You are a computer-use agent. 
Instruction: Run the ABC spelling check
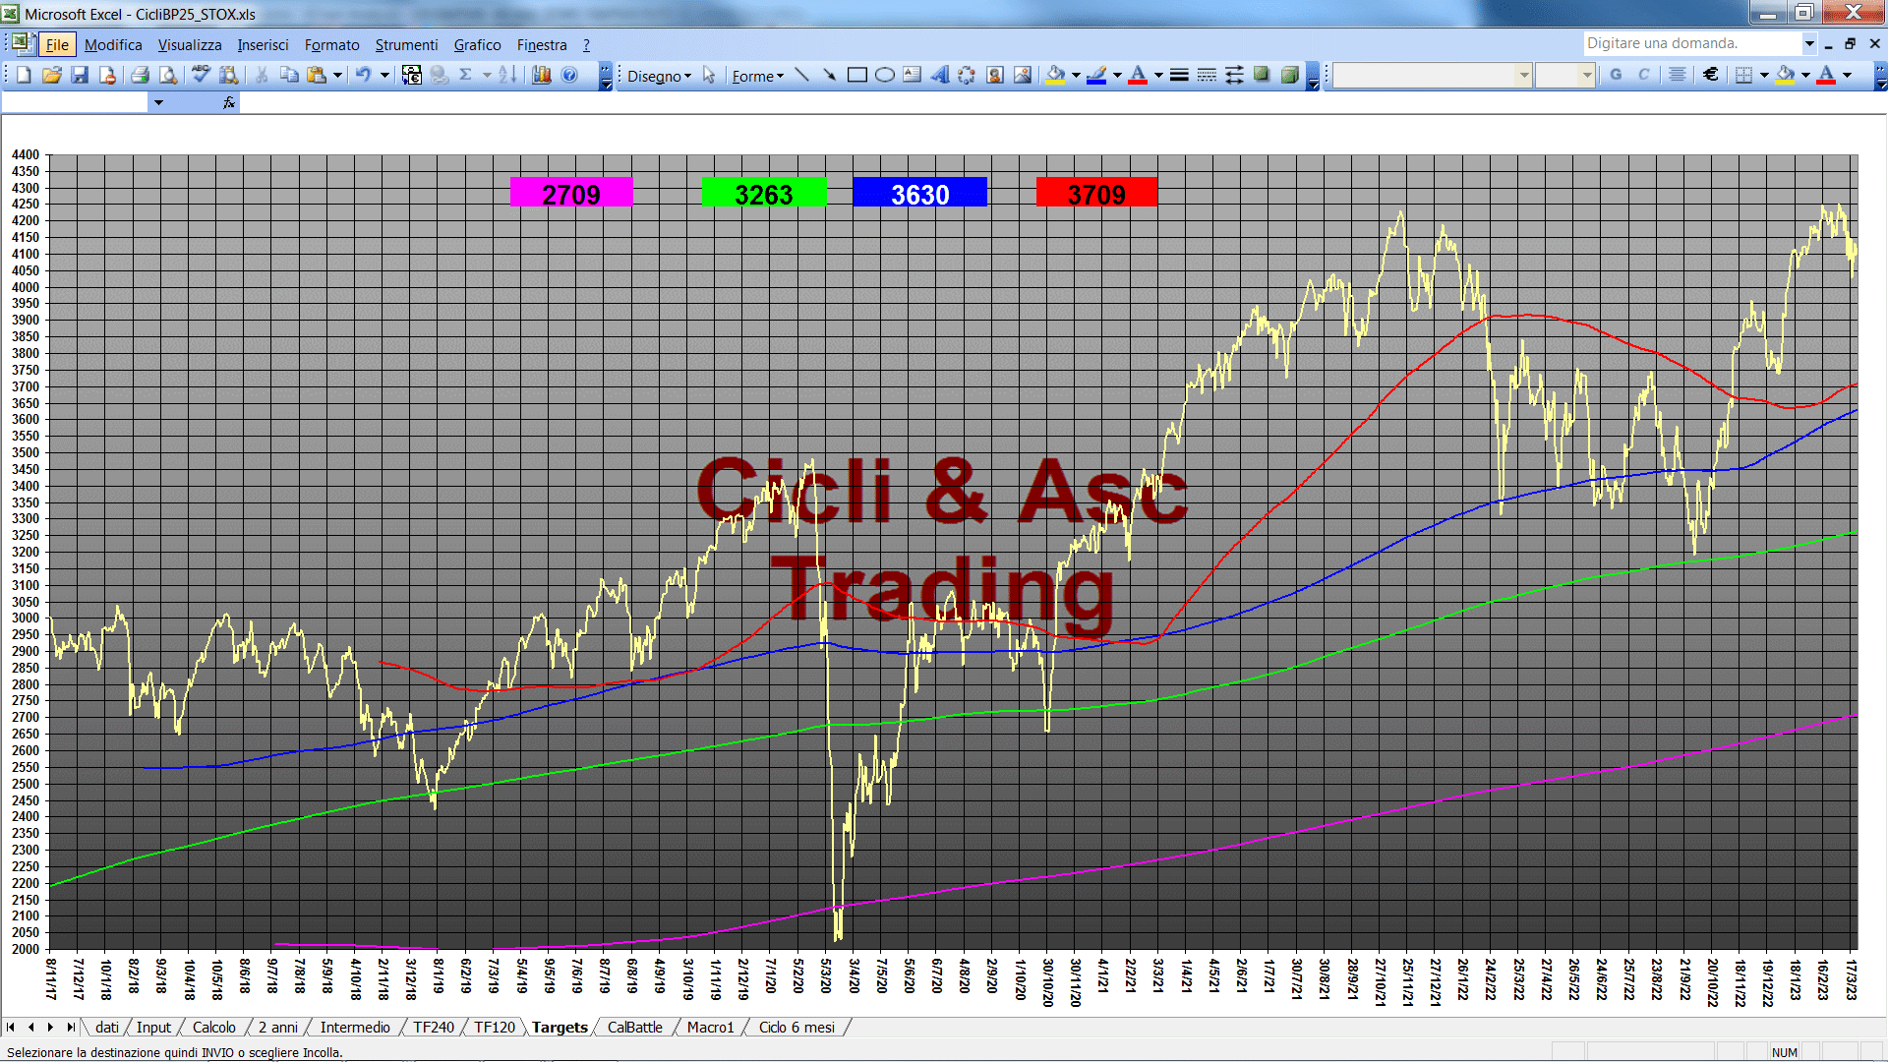pos(201,75)
